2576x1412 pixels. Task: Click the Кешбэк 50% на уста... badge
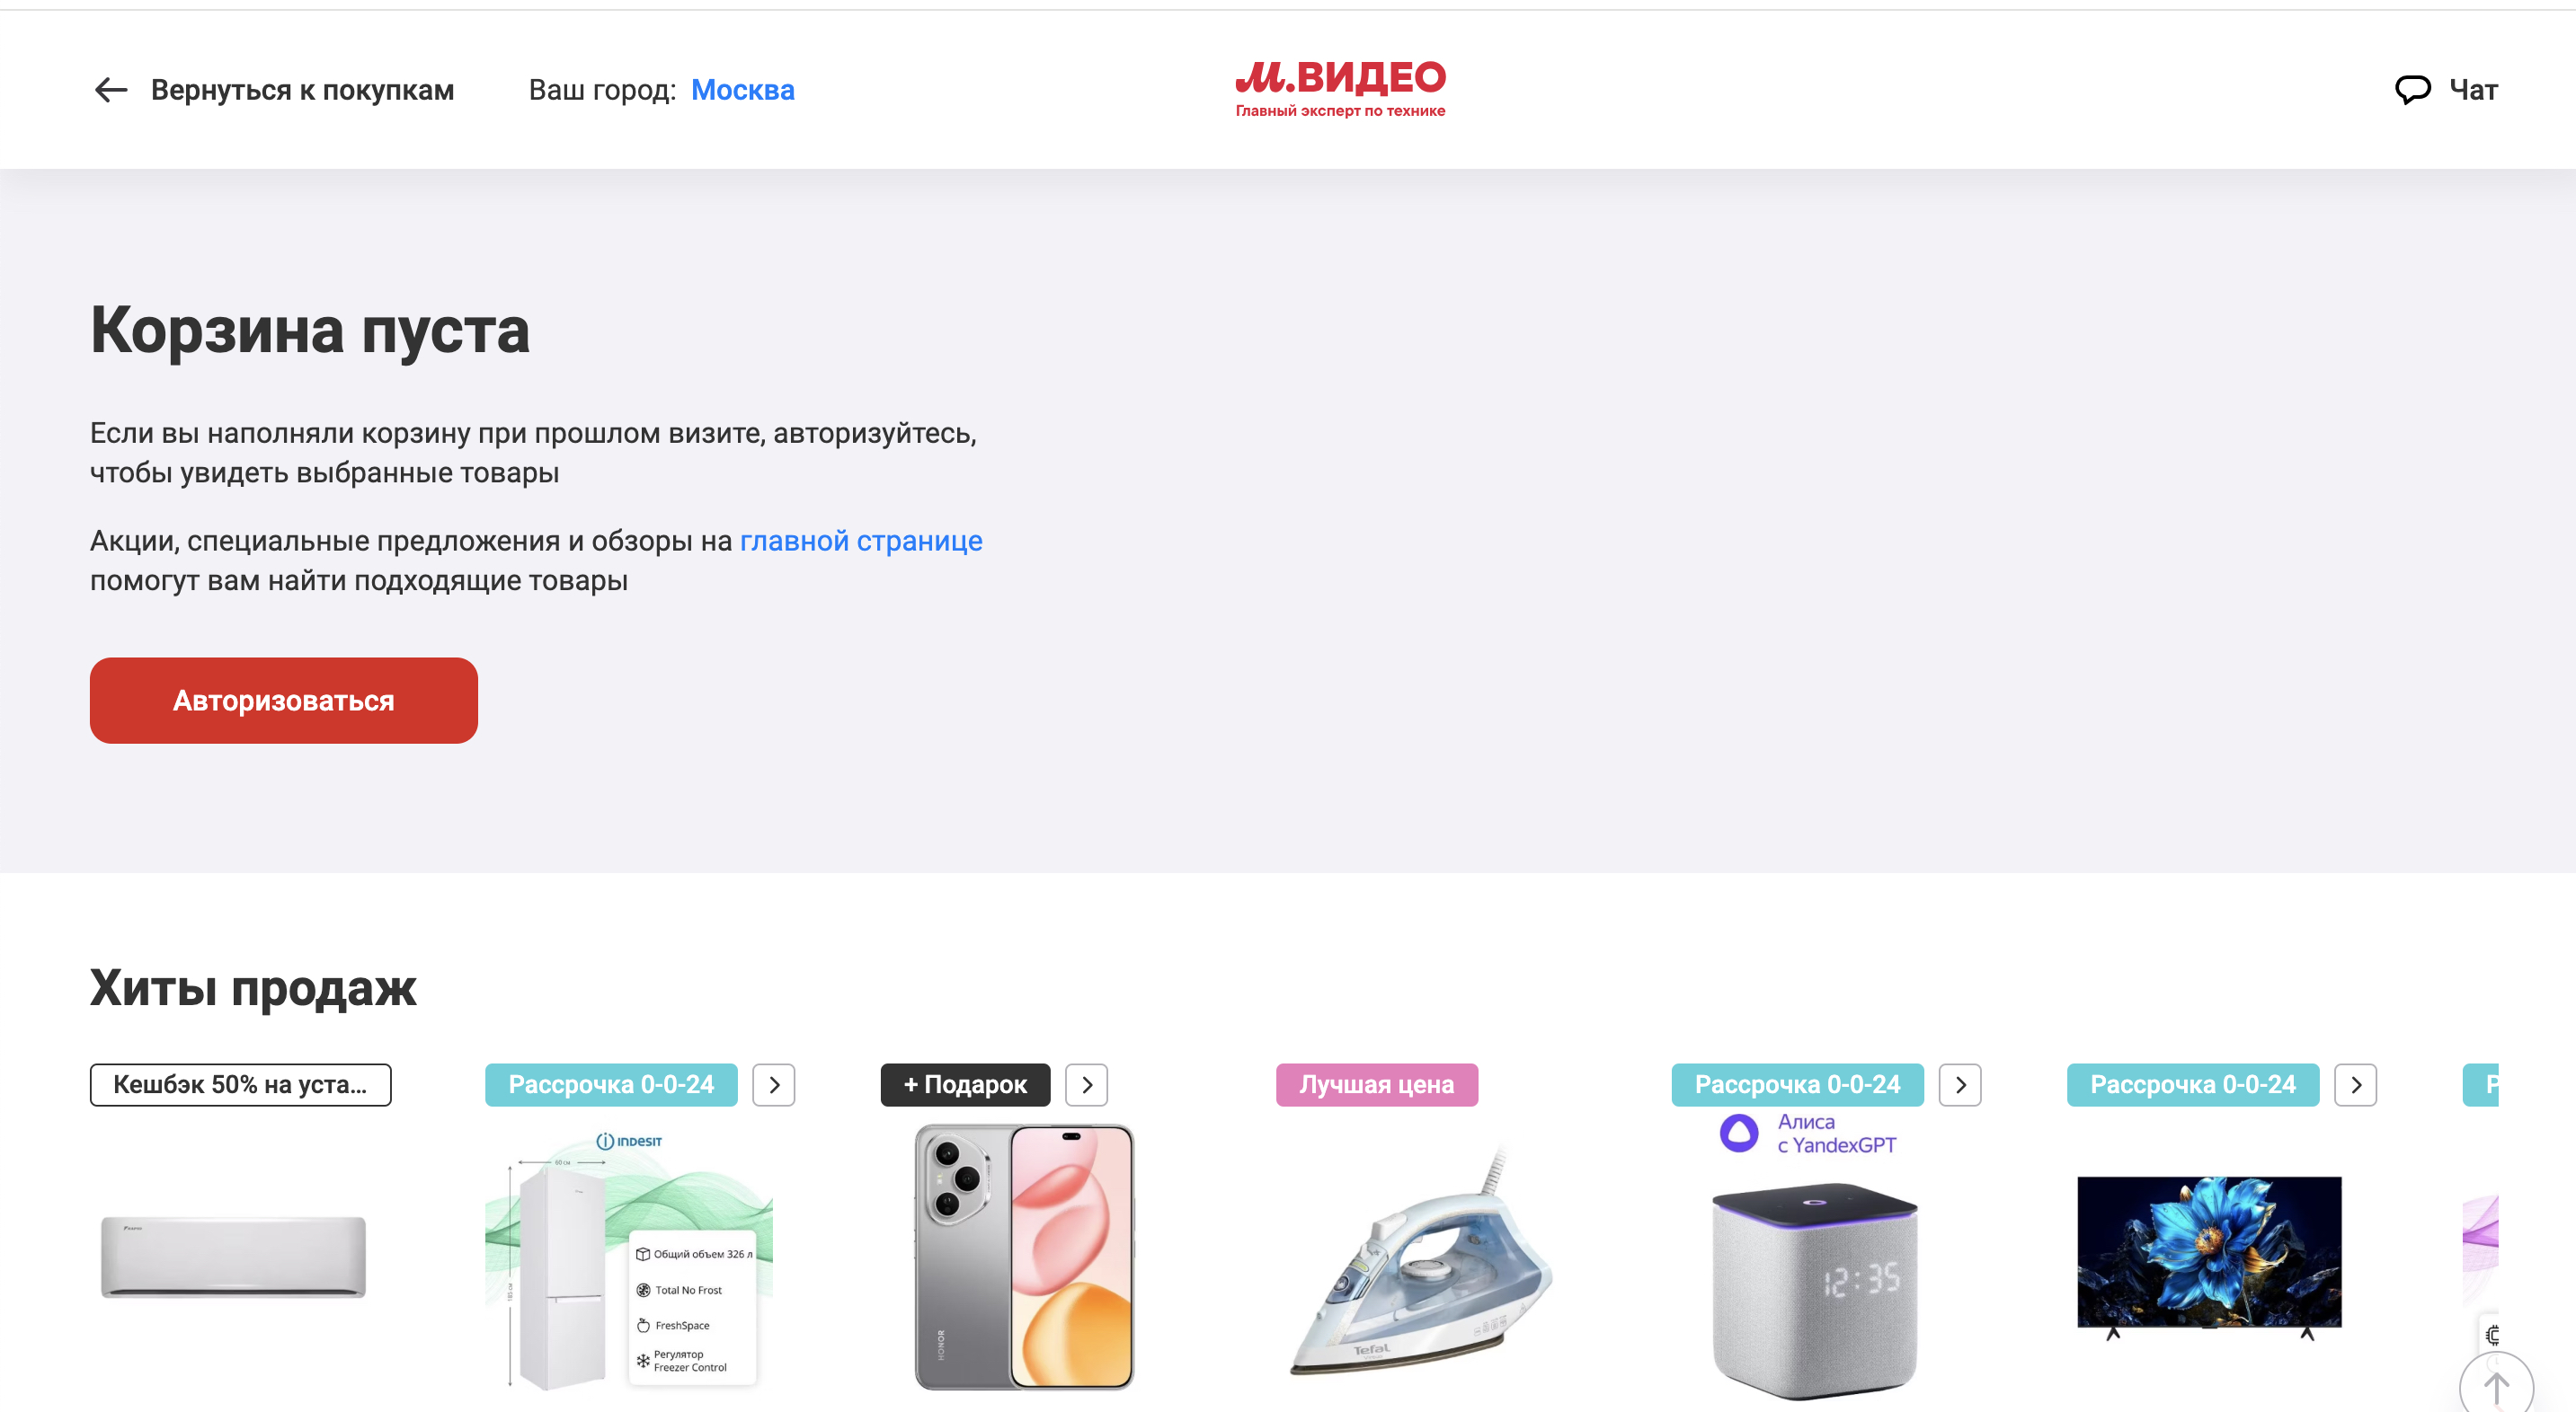pos(240,1084)
